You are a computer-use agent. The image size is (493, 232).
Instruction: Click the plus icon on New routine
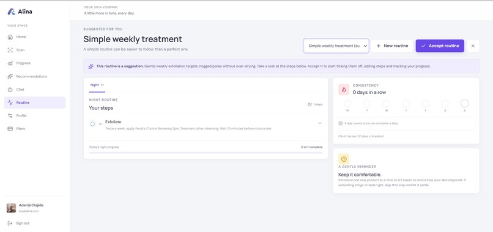tap(378, 46)
